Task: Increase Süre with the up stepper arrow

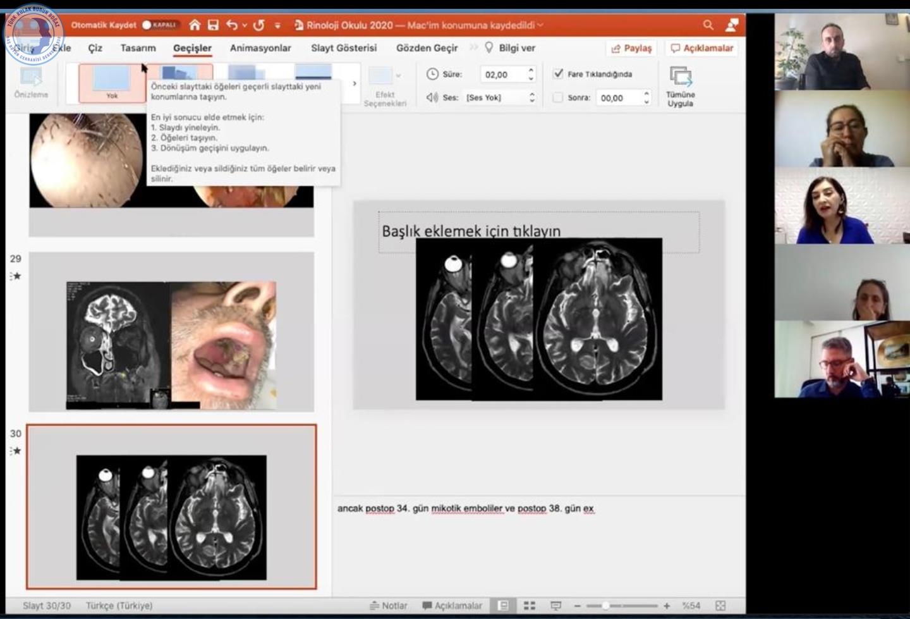Action: 531,70
